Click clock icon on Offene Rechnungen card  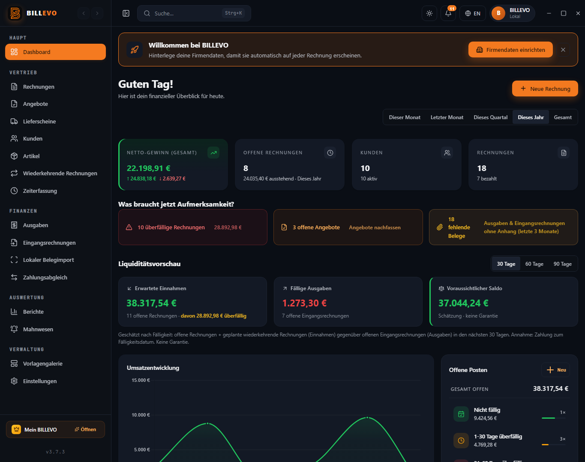pos(330,153)
